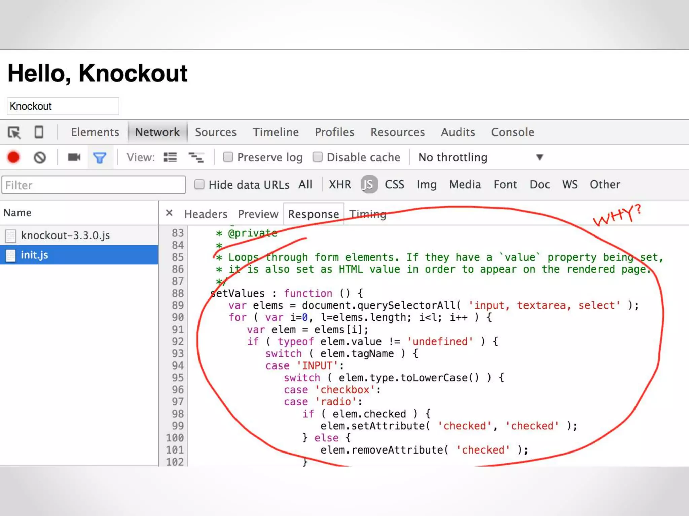Filter requests by Media
689x516 pixels.
465,184
